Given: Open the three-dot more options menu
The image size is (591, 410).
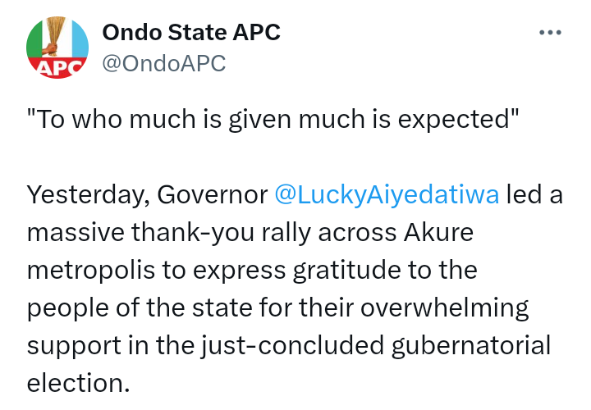Looking at the screenshot, I should (x=550, y=33).
